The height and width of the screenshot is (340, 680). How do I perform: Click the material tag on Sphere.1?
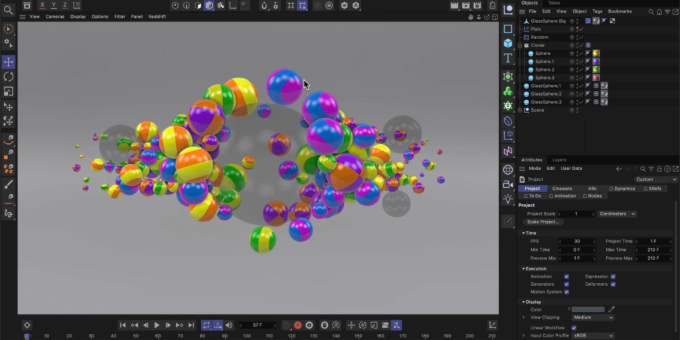coord(596,62)
